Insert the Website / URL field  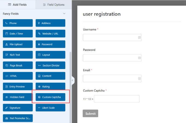[x=50, y=34]
